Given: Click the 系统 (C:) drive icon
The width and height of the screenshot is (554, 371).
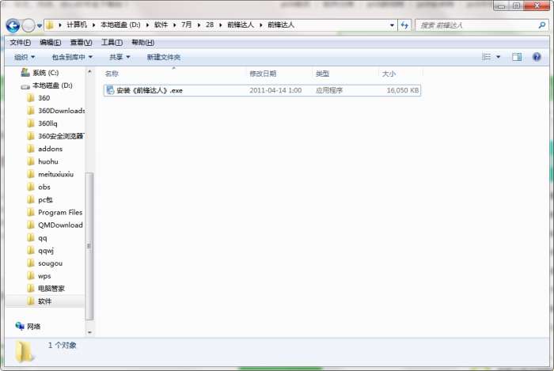Looking at the screenshot, I should tap(25, 73).
